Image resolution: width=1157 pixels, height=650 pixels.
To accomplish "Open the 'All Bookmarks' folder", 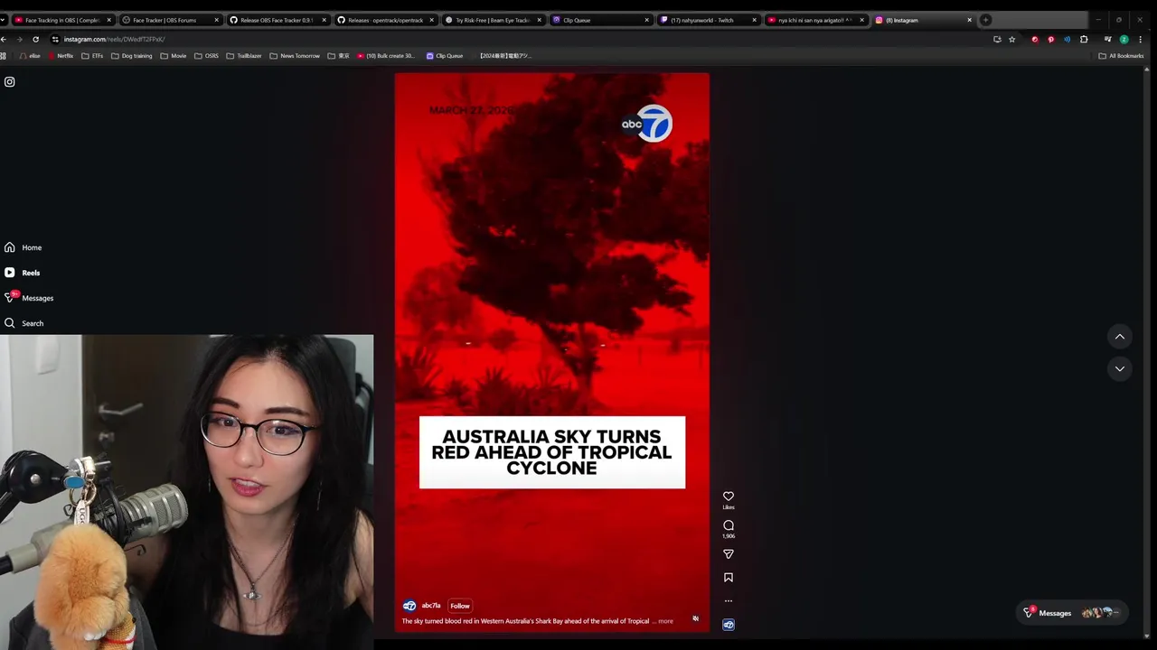I will [1121, 56].
